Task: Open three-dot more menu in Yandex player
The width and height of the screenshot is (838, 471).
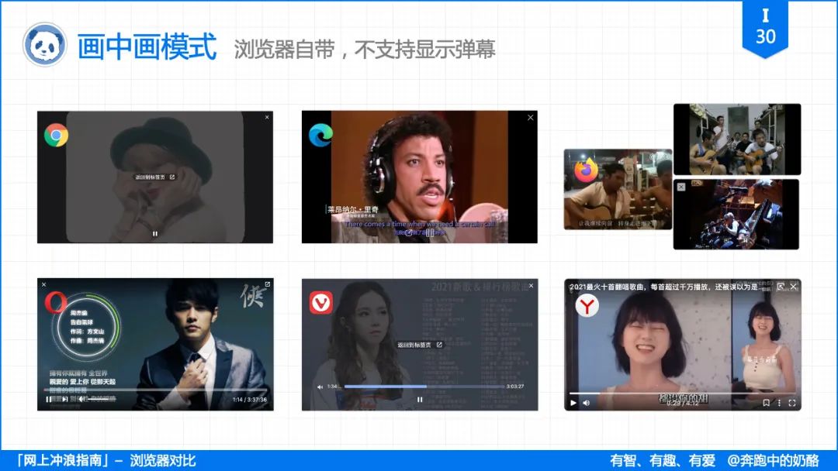Action: click(779, 403)
